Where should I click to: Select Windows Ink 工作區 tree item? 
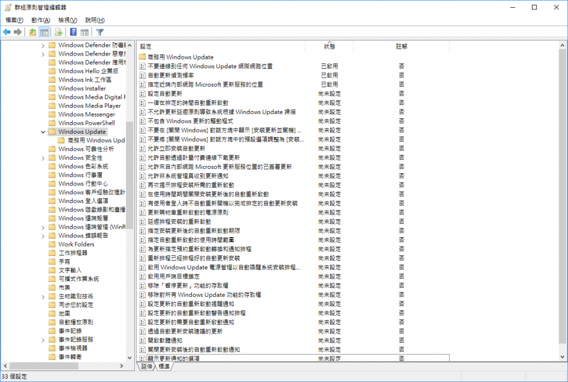85,80
